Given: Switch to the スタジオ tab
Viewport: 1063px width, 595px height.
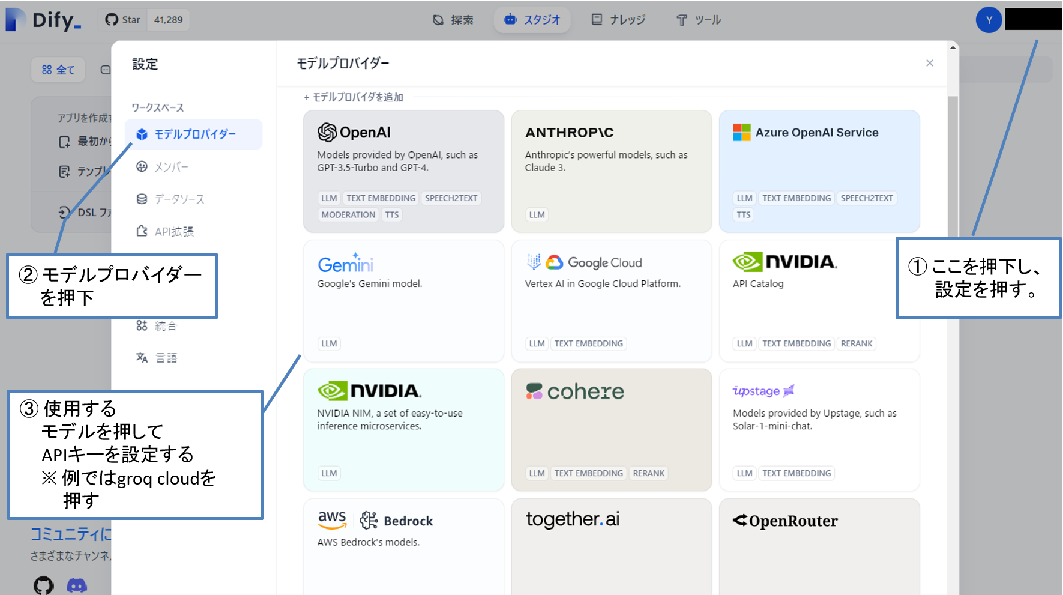Looking at the screenshot, I should click(x=532, y=20).
